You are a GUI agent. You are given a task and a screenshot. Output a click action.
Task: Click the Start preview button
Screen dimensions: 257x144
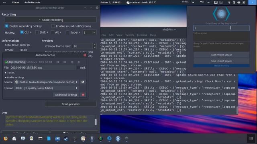[71, 104]
